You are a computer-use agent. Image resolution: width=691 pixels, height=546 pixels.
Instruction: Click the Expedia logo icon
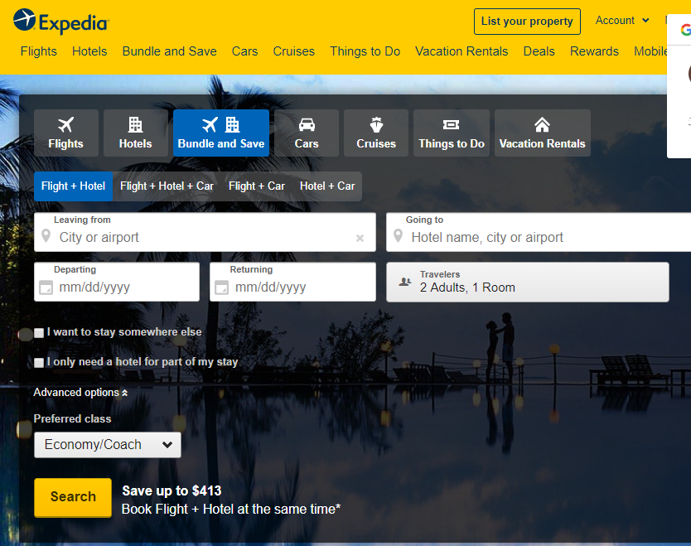[24, 21]
